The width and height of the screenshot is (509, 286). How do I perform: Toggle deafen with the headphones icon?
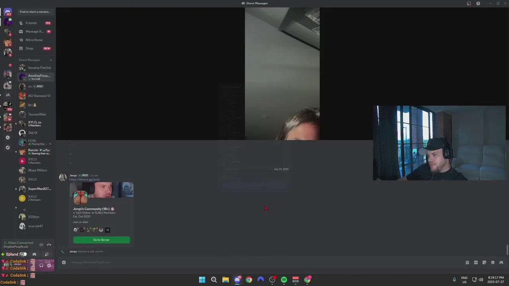(41, 265)
